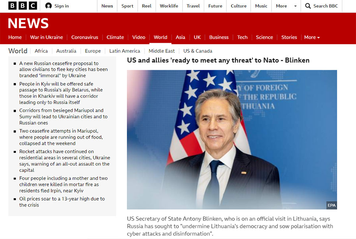Open News in the top navigation
The width and height of the screenshot is (356, 239).
[107, 6]
